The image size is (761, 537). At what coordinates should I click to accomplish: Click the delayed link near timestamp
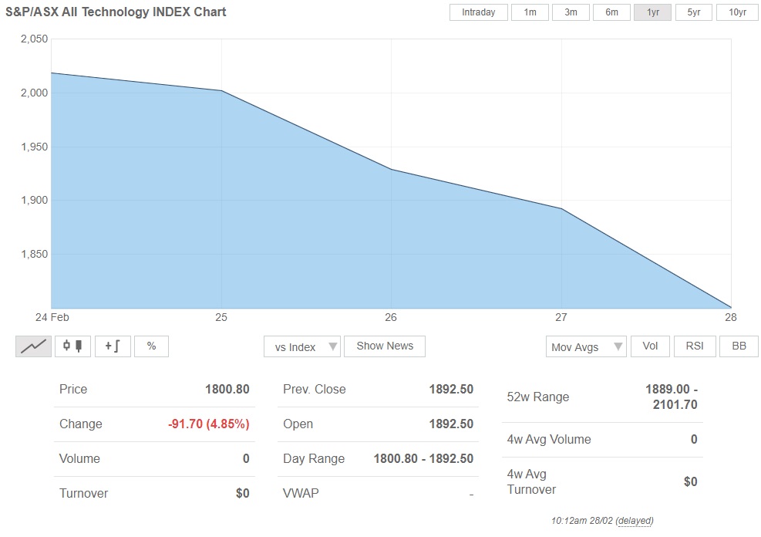click(x=635, y=521)
